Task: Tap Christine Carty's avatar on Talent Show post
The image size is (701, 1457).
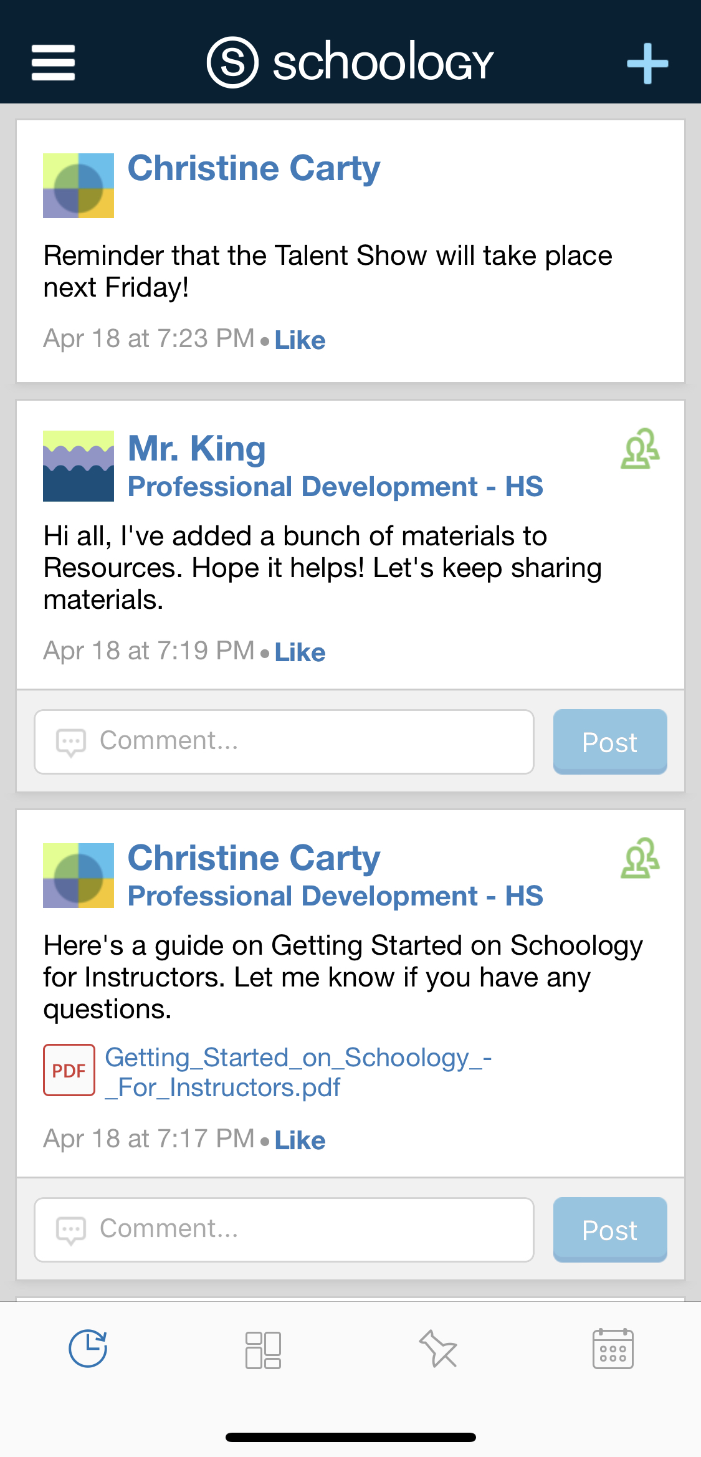Action: pyautogui.click(x=79, y=186)
